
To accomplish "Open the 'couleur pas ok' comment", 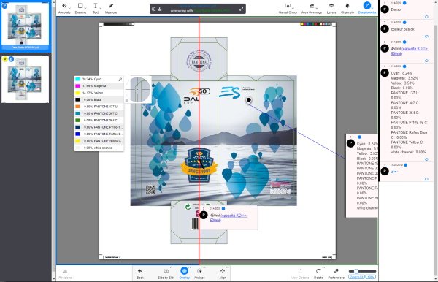I will click(x=407, y=29).
